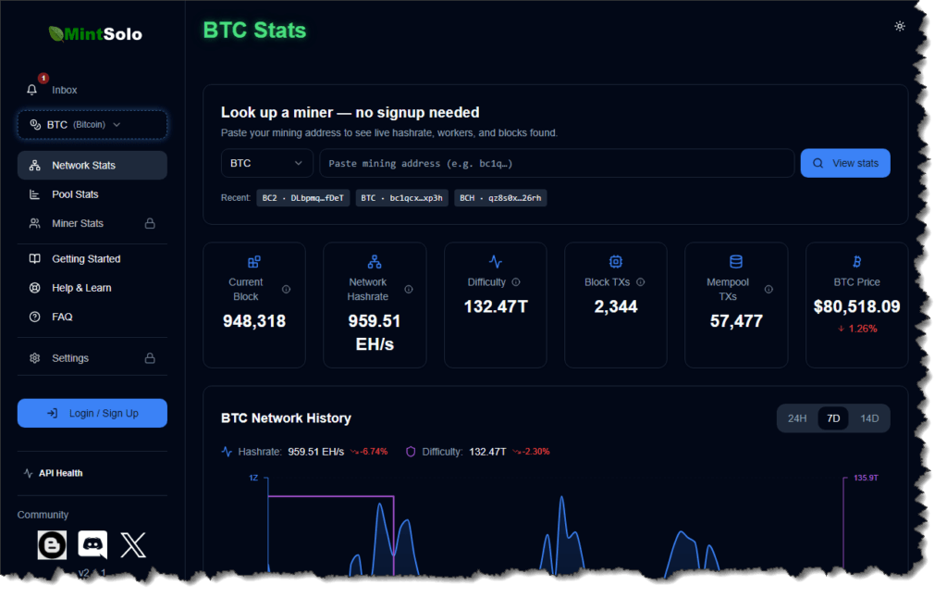Viewport: 947px width, 598px height.
Task: Click the info icon next to Mempool TXs
Action: click(x=769, y=289)
